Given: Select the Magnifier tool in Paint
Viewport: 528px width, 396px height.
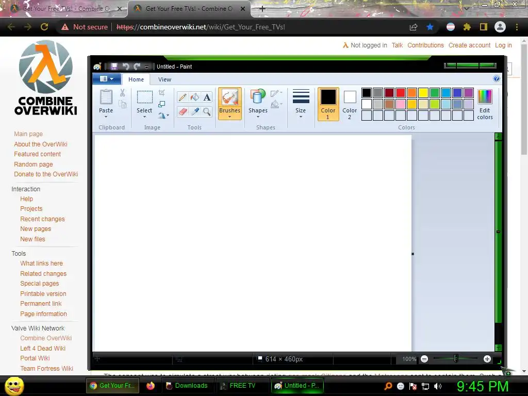Looking at the screenshot, I should pyautogui.click(x=207, y=111).
